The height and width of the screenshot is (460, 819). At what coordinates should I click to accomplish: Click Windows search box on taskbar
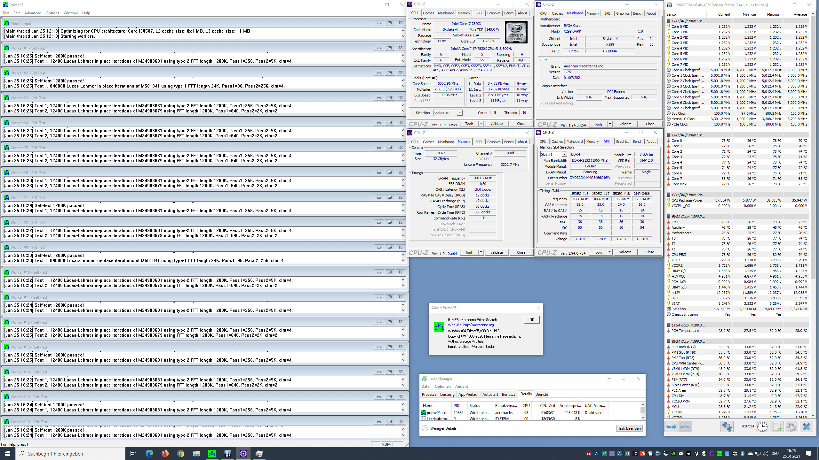coord(70,454)
